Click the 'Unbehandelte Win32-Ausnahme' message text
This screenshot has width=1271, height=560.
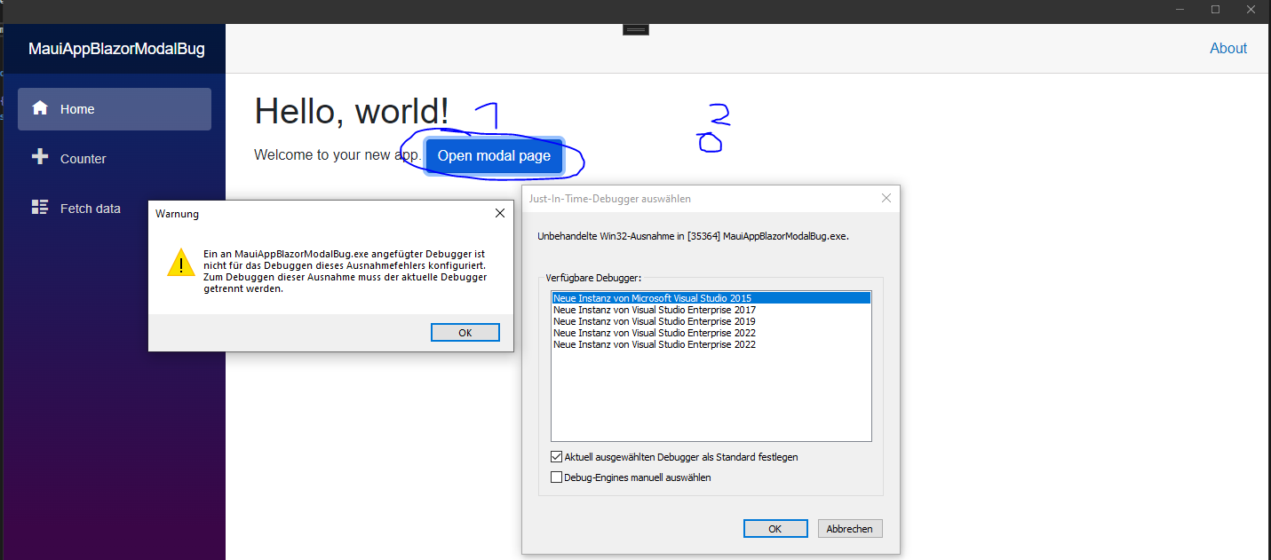694,236
